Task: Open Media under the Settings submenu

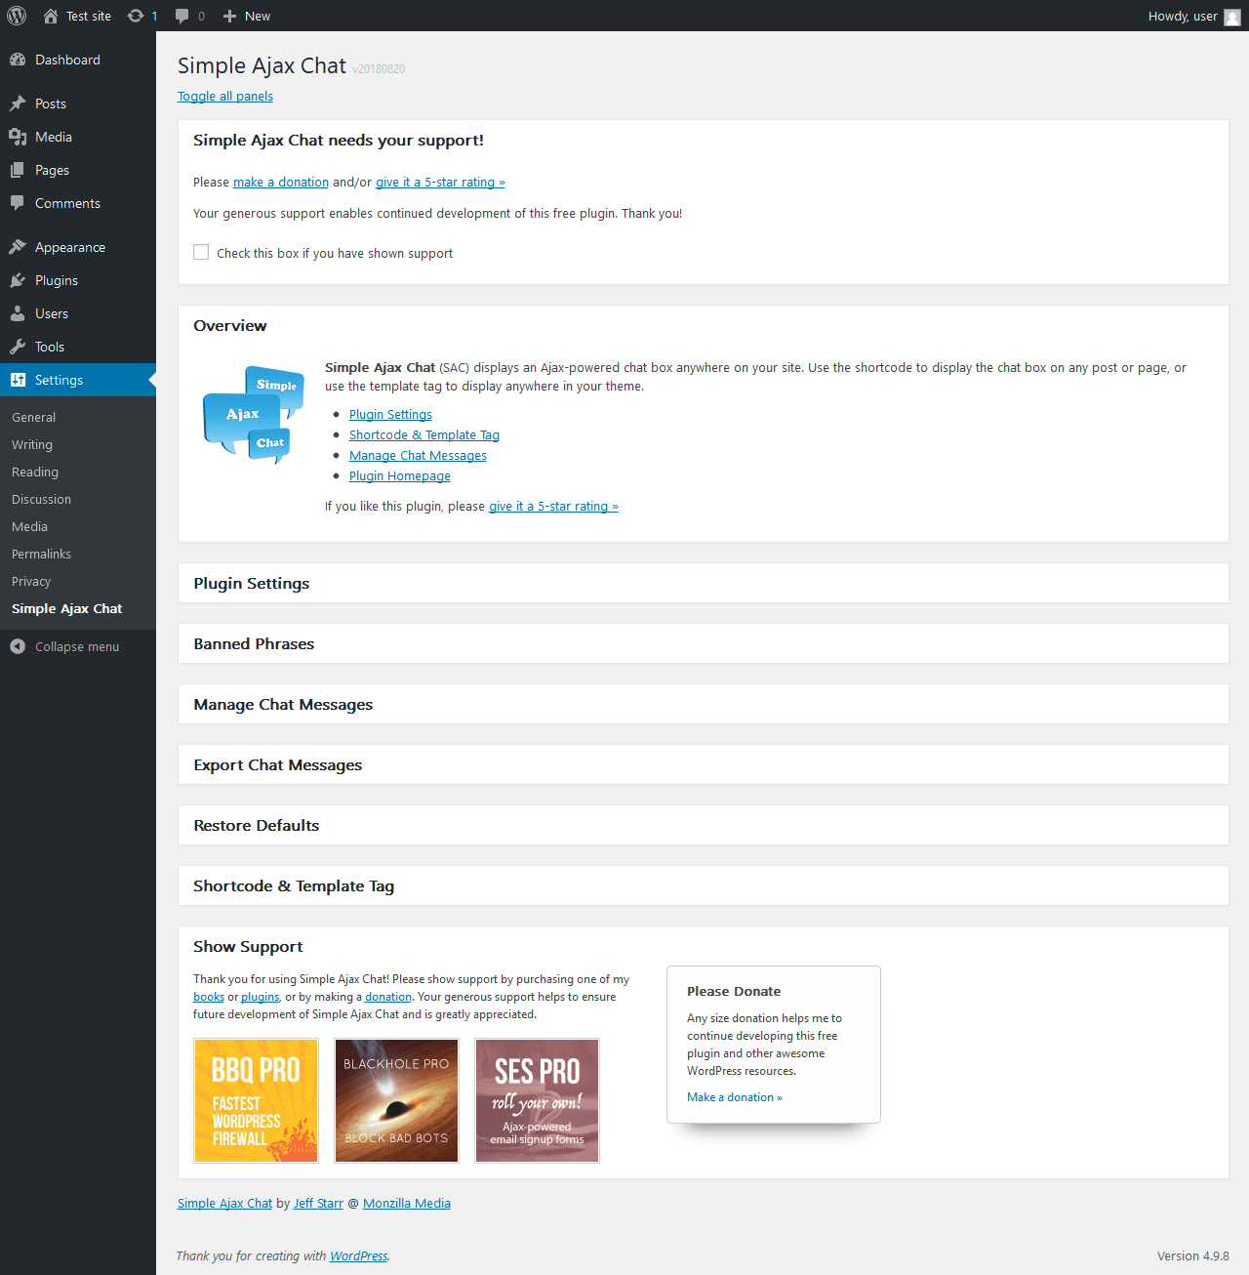Action: pyautogui.click(x=78, y=526)
